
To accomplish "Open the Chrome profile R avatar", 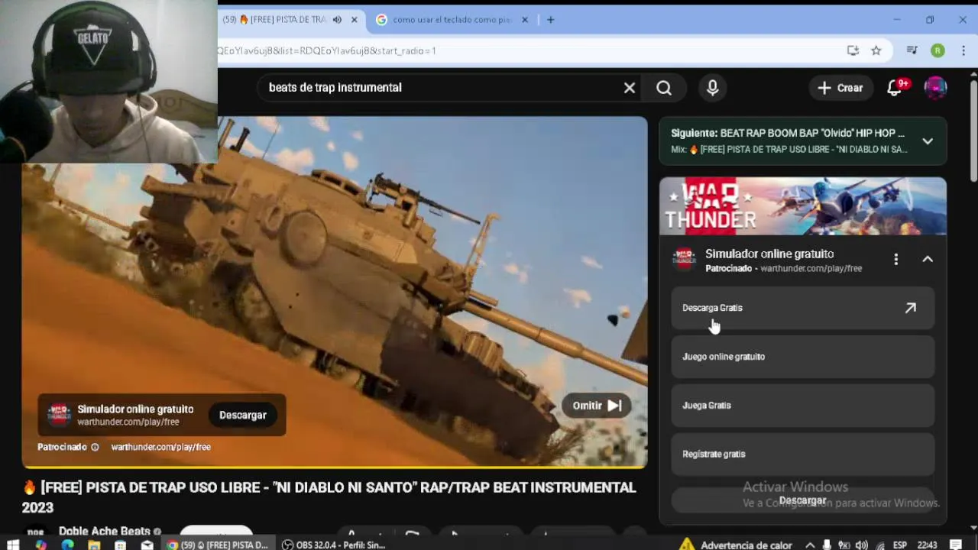I will point(938,50).
